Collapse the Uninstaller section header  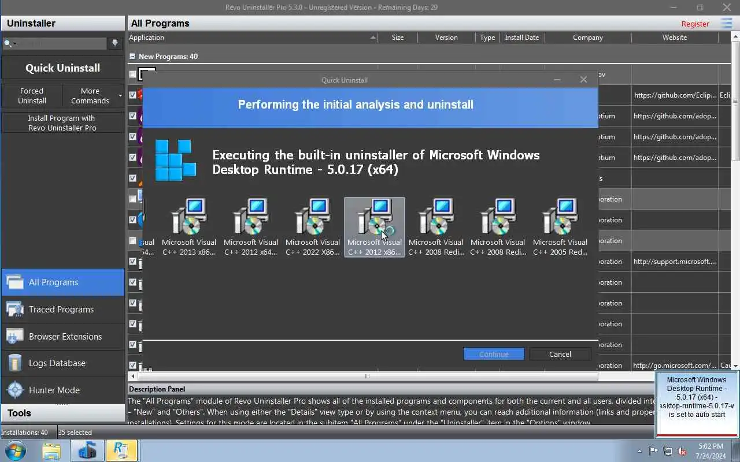click(x=62, y=23)
